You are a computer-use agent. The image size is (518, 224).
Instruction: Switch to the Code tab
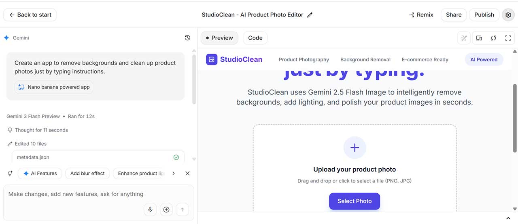tap(255, 38)
